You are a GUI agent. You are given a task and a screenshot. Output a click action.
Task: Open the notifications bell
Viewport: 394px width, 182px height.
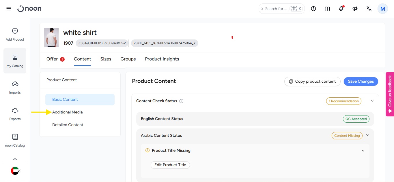(x=341, y=9)
